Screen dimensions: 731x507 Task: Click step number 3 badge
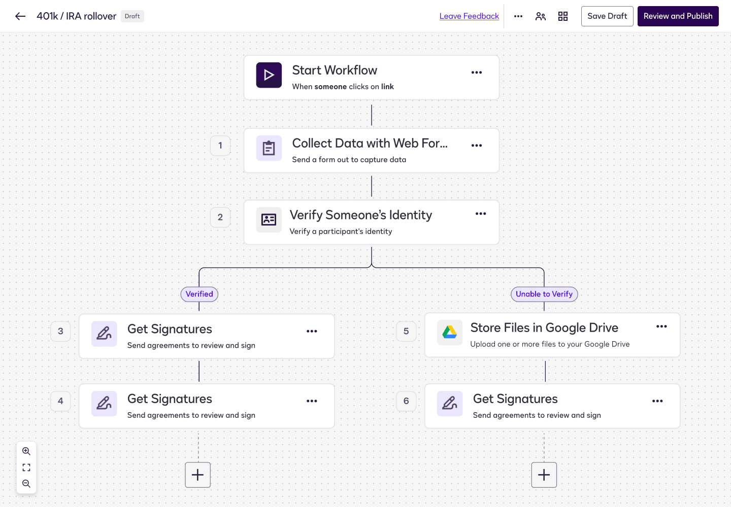60,332
